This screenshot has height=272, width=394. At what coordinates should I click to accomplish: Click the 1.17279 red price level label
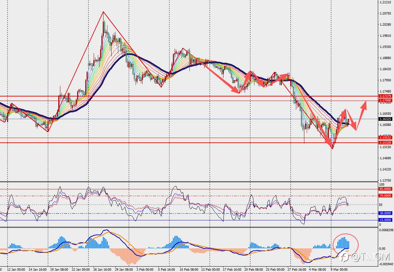point(385,96)
